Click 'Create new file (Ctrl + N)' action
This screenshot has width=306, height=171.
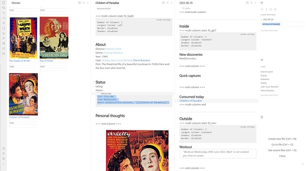(x=282, y=139)
